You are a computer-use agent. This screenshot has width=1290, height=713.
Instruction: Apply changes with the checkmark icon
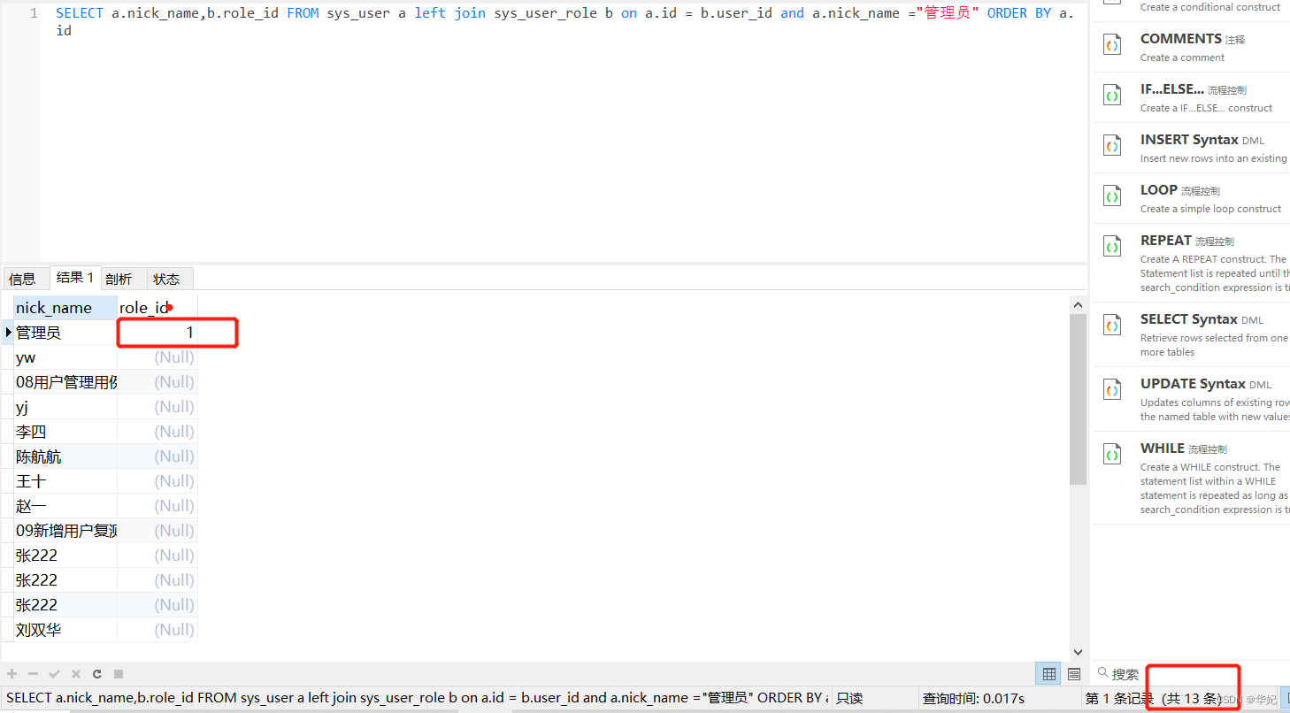click(54, 674)
